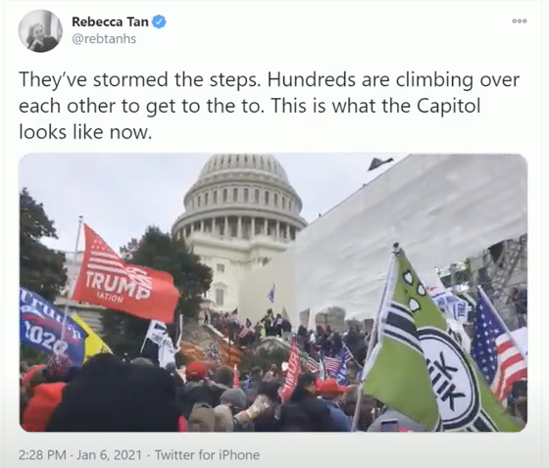Viewport: 549px width, 468px height.
Task: Click the tweet text starting "They've stormed"
Action: coord(269,106)
